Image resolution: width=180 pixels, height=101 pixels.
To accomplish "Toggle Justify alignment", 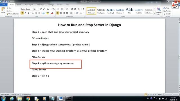I will coord(67,13).
